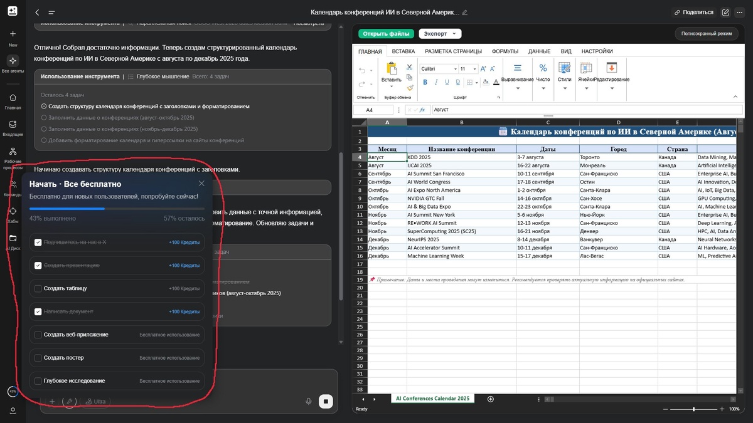Toggle the Создать презентацию checkbox
Viewport: 753px width, 423px height.
pyautogui.click(x=38, y=265)
